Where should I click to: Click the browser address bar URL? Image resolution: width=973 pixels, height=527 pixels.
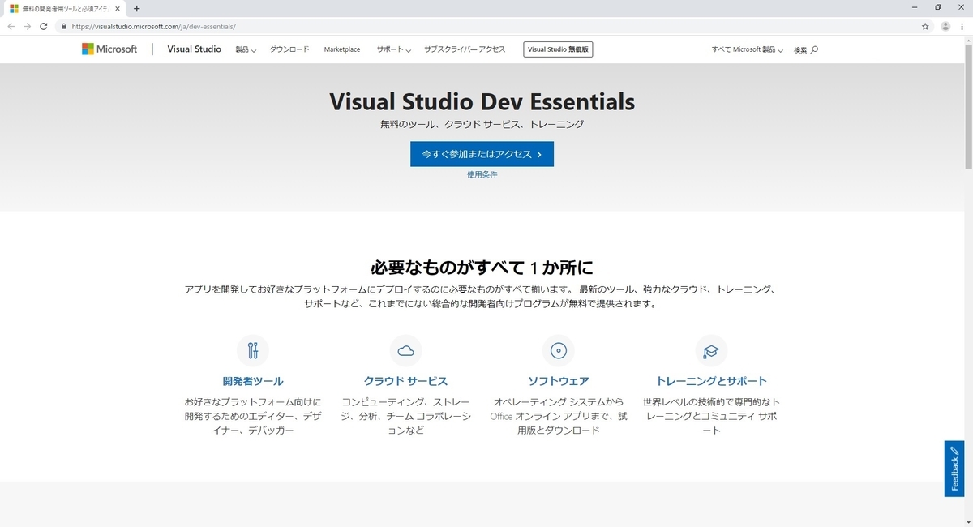click(153, 26)
